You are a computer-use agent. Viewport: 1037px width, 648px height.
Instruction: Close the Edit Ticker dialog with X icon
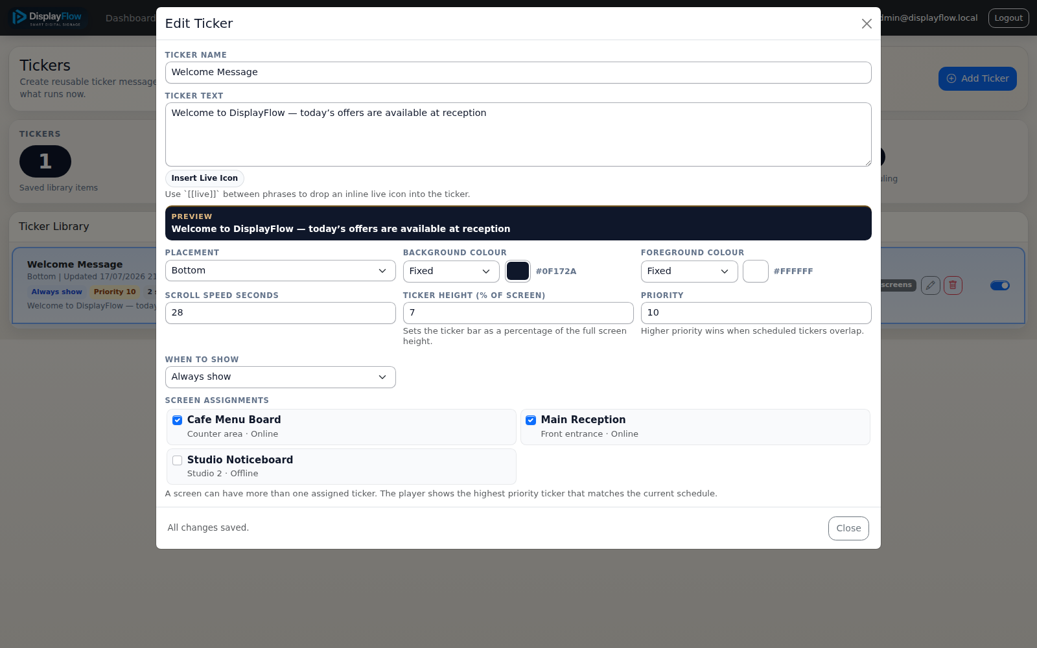click(867, 24)
